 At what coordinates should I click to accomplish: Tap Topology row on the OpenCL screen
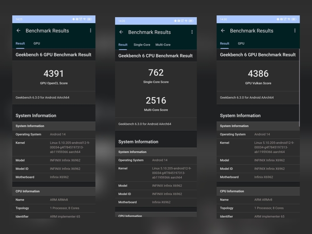tap(53, 208)
